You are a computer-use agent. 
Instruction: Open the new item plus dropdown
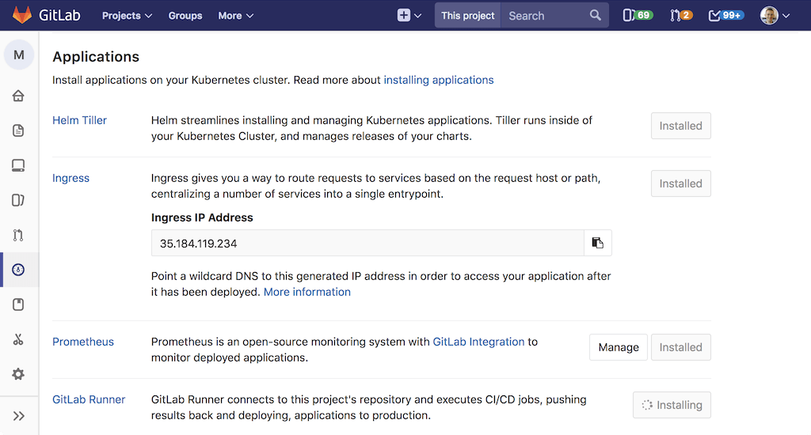click(x=409, y=16)
